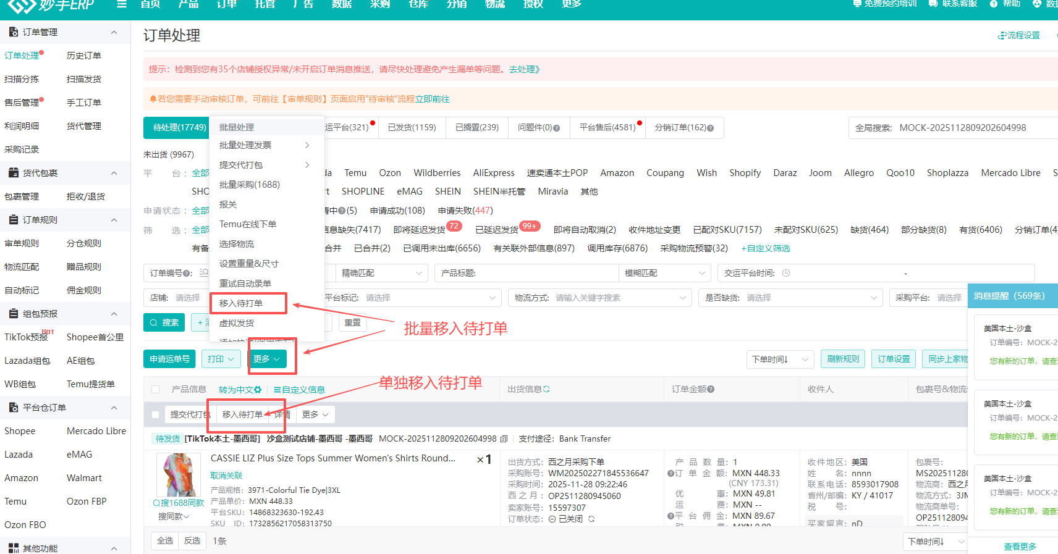1058x554 pixels.
Task: Click the help icon on the 申请中(5) filter
Action: point(342,211)
